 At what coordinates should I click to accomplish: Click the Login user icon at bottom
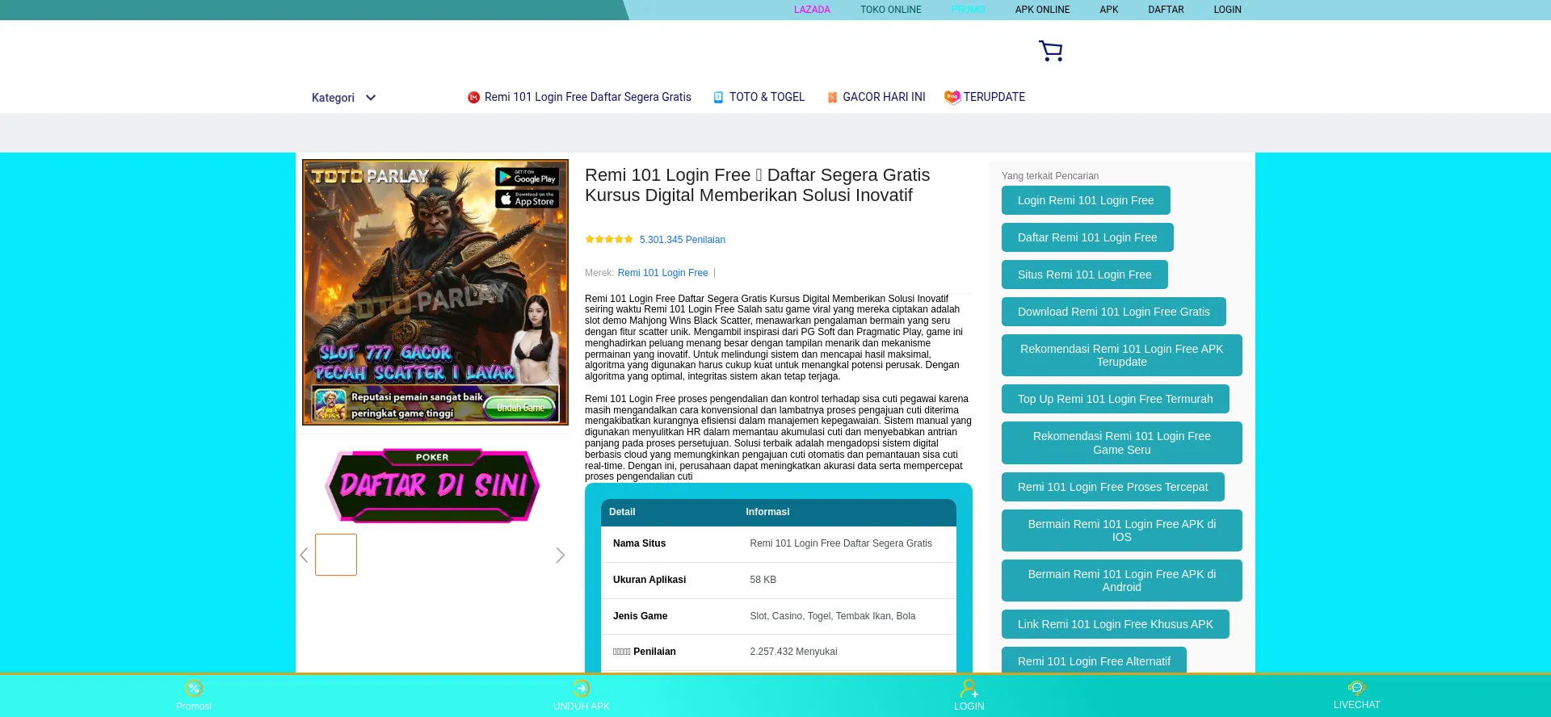point(969,689)
